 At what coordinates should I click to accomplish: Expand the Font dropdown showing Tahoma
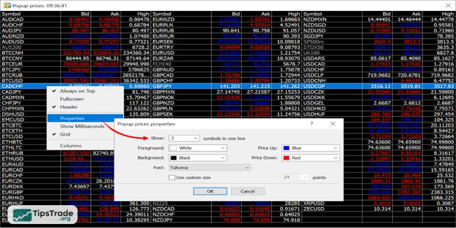pyautogui.click(x=246, y=168)
